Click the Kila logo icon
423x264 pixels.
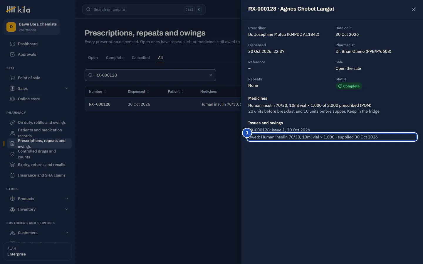pos(11,9)
